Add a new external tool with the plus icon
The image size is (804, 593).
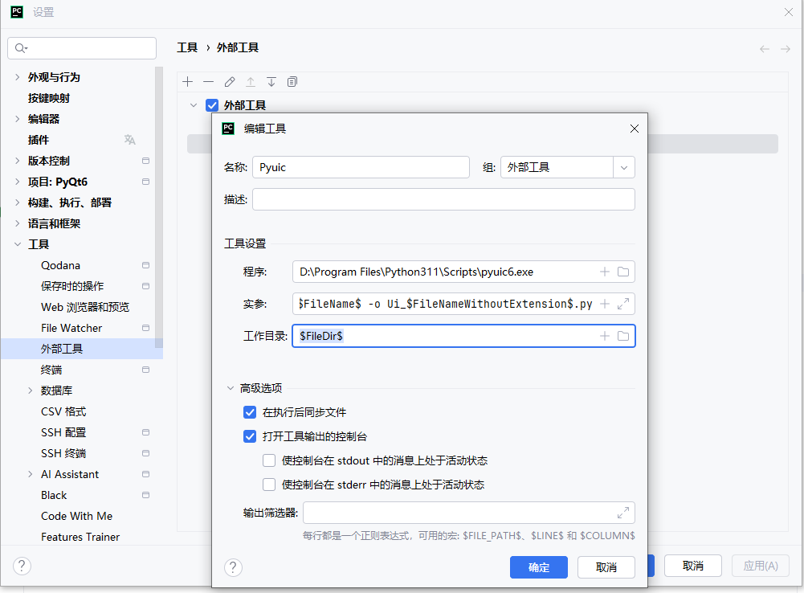[x=187, y=81]
